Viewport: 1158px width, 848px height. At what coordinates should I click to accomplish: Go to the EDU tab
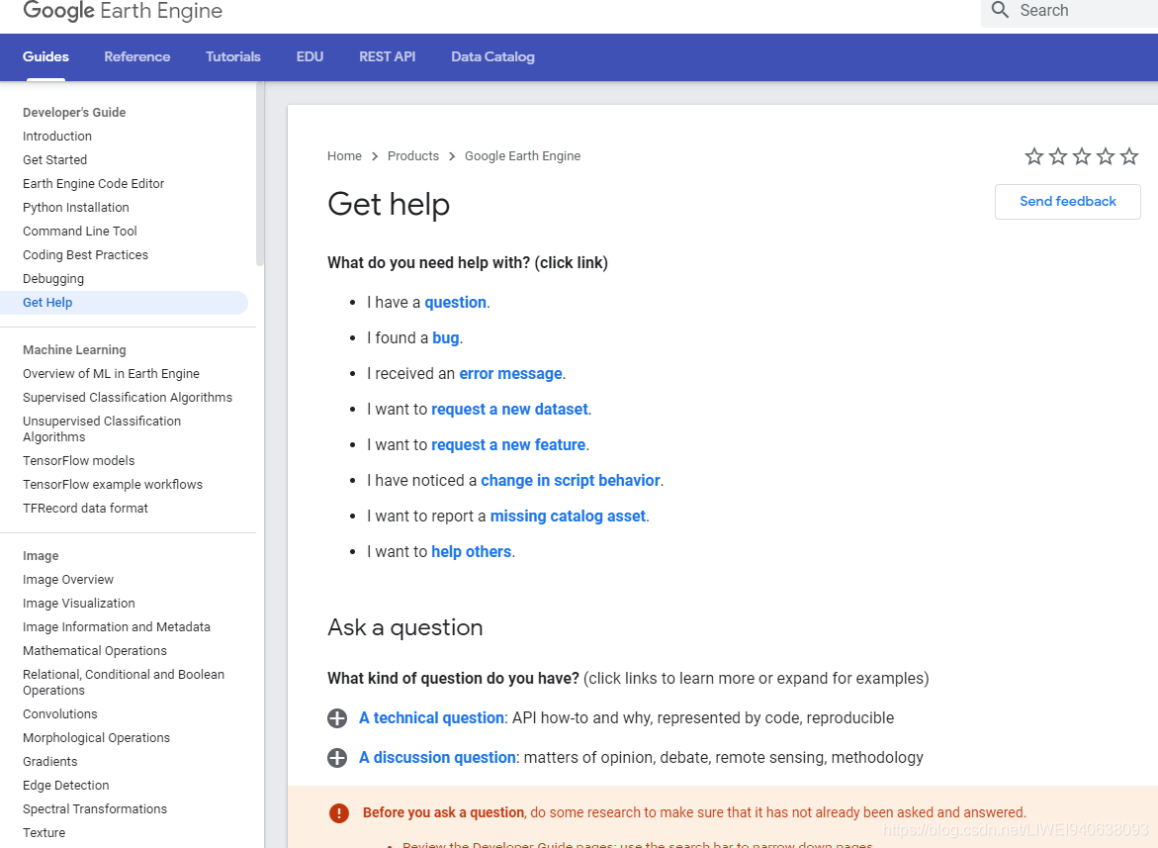pyautogui.click(x=311, y=56)
